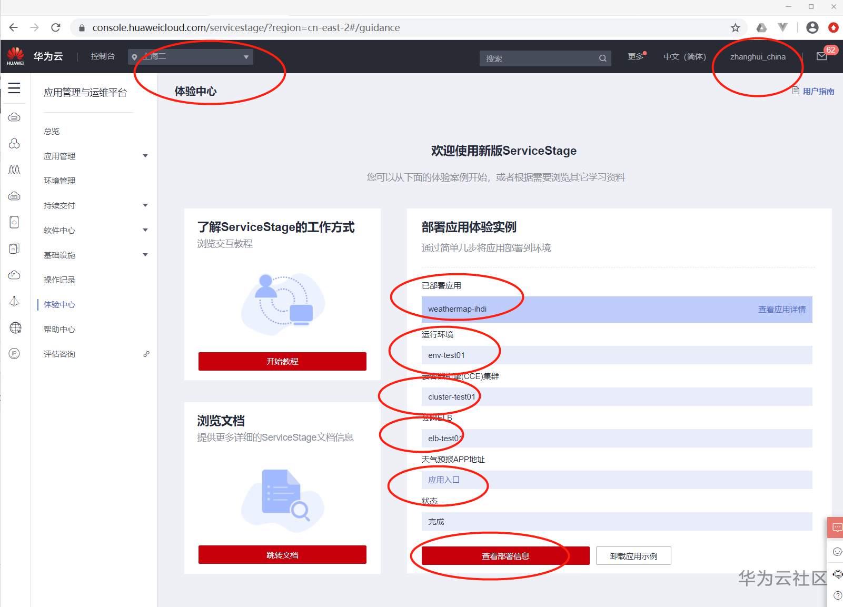
Task: Open the wave-shaped service icon in the rail
Action: 14,170
